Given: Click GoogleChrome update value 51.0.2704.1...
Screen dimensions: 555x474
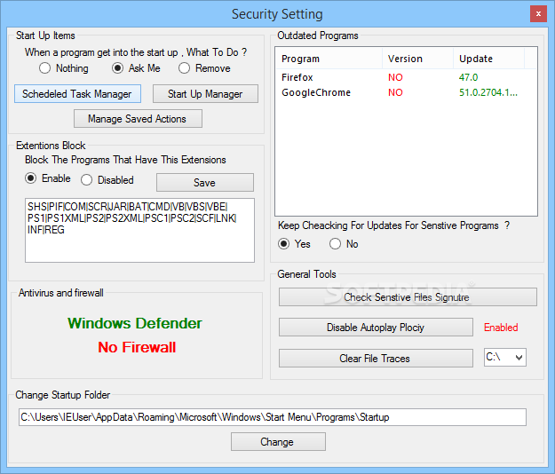Looking at the screenshot, I should pyautogui.click(x=488, y=92).
